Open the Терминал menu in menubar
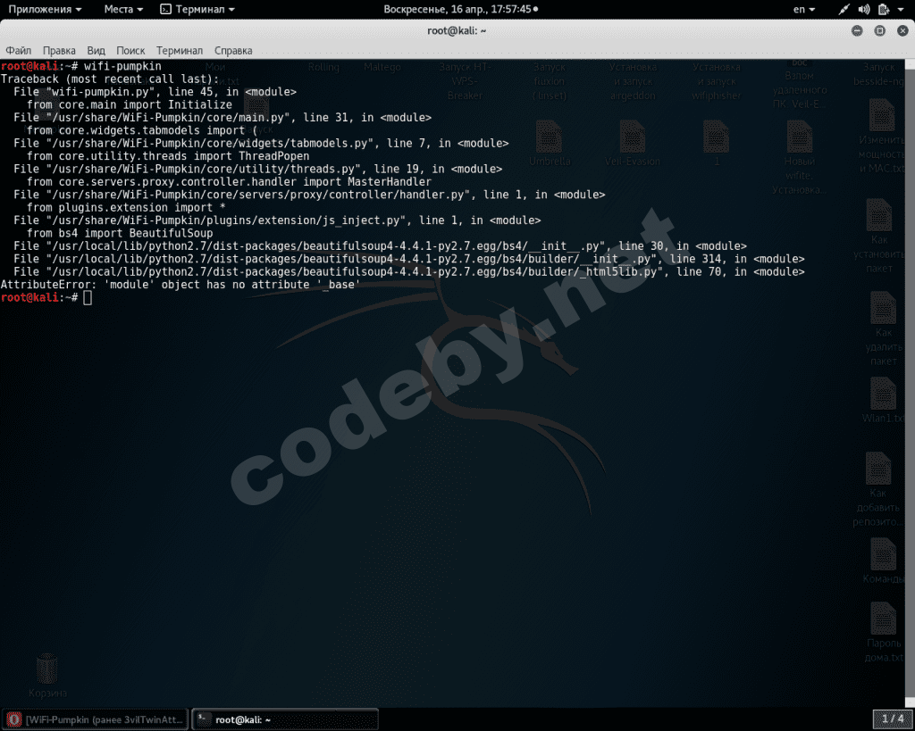 pos(179,51)
